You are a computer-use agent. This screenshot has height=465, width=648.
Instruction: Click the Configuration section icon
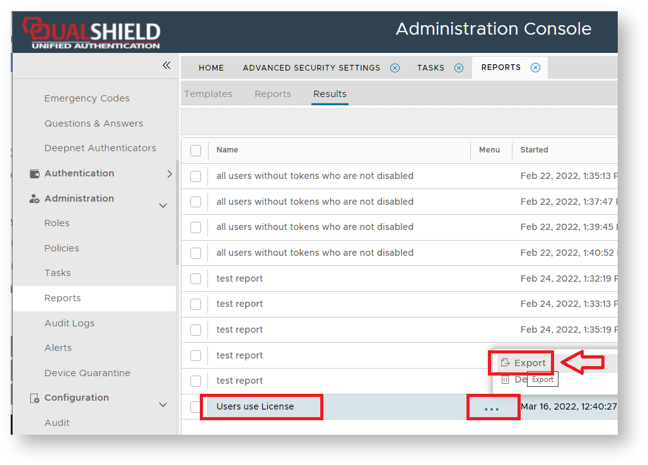[35, 398]
